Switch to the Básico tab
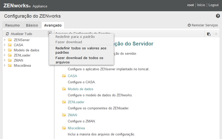Image resolution: width=222 pixels, height=139 pixels. tap(32, 25)
